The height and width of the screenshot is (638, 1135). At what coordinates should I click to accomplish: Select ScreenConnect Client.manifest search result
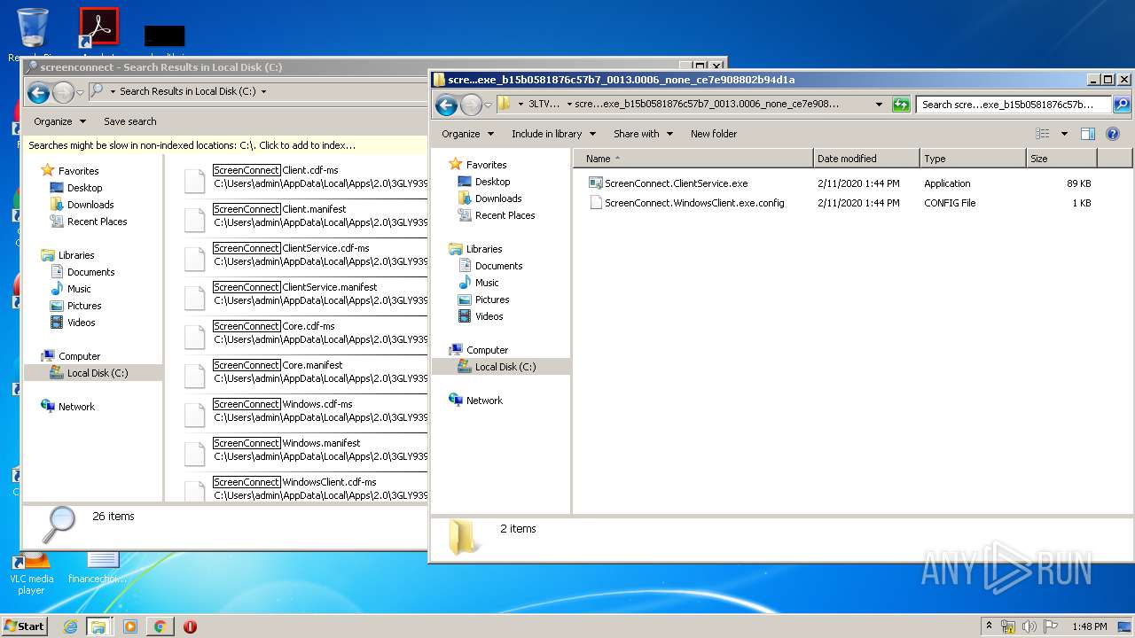(306, 217)
